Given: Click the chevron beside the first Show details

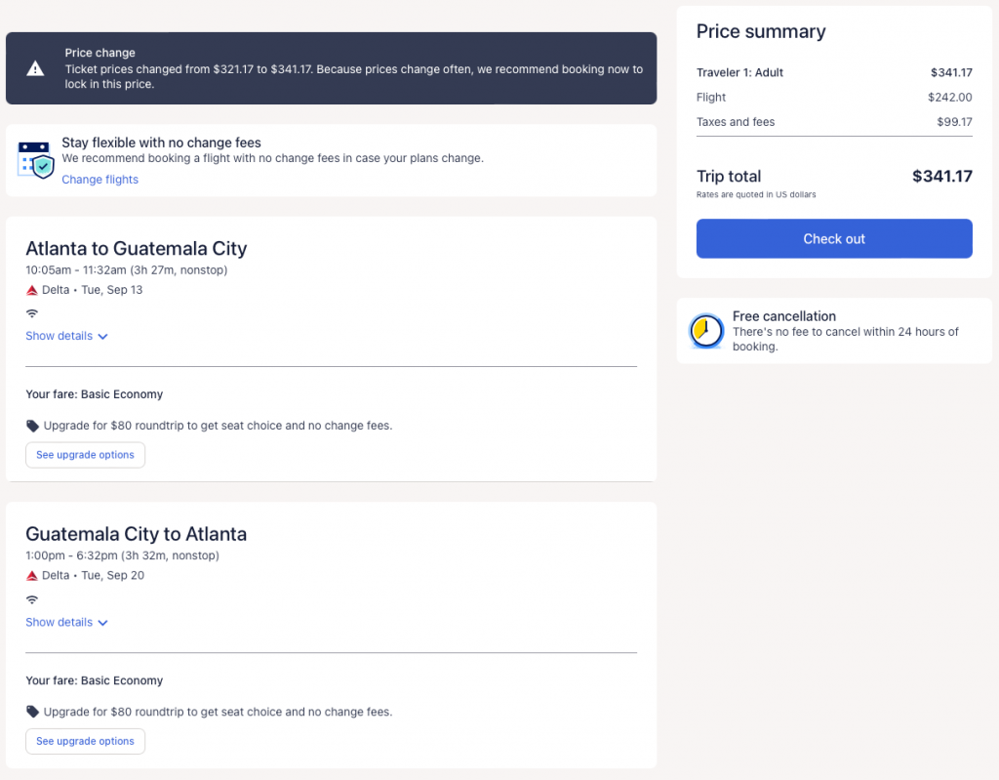Looking at the screenshot, I should point(102,337).
